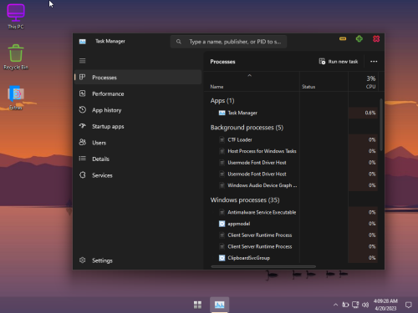Switch to the Users page
Screen dimensions: 418x313
(x=138, y=143)
